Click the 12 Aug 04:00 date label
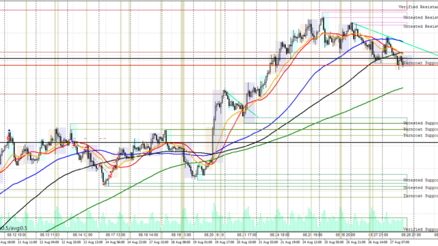The height and width of the screenshot is (246, 438). [49, 241]
